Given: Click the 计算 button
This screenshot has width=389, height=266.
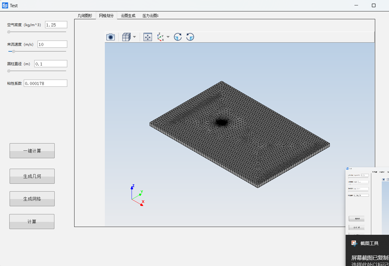Looking at the screenshot, I should click(x=32, y=222).
